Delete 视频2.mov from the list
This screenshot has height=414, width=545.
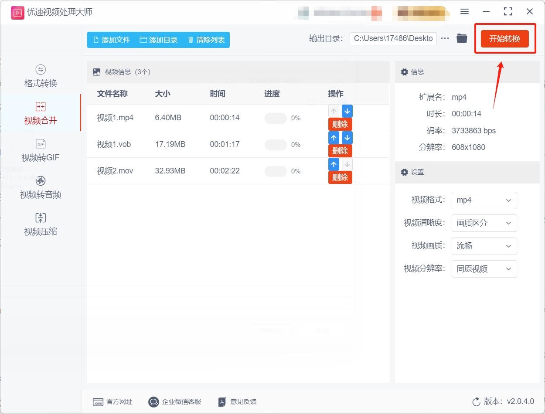tap(340, 177)
